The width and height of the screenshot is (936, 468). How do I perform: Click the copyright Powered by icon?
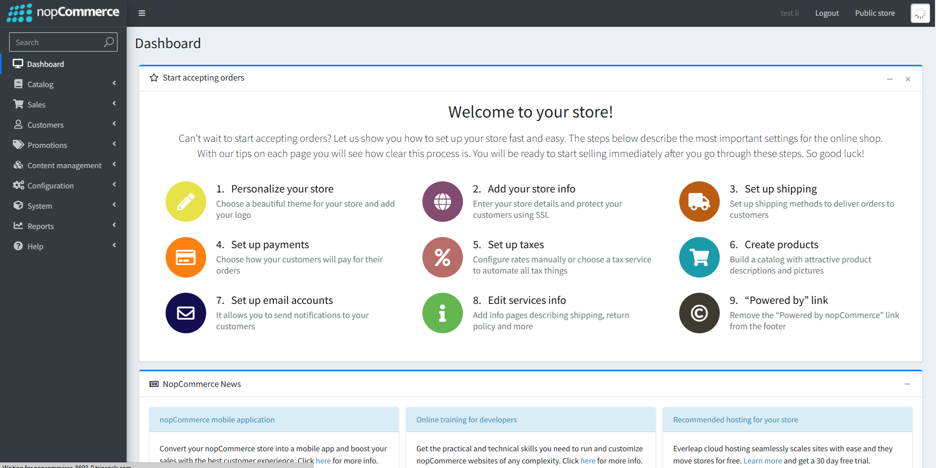(x=699, y=313)
